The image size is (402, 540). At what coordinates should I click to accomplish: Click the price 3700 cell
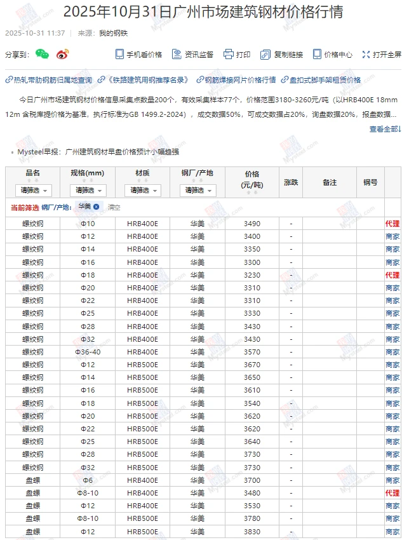(x=252, y=480)
